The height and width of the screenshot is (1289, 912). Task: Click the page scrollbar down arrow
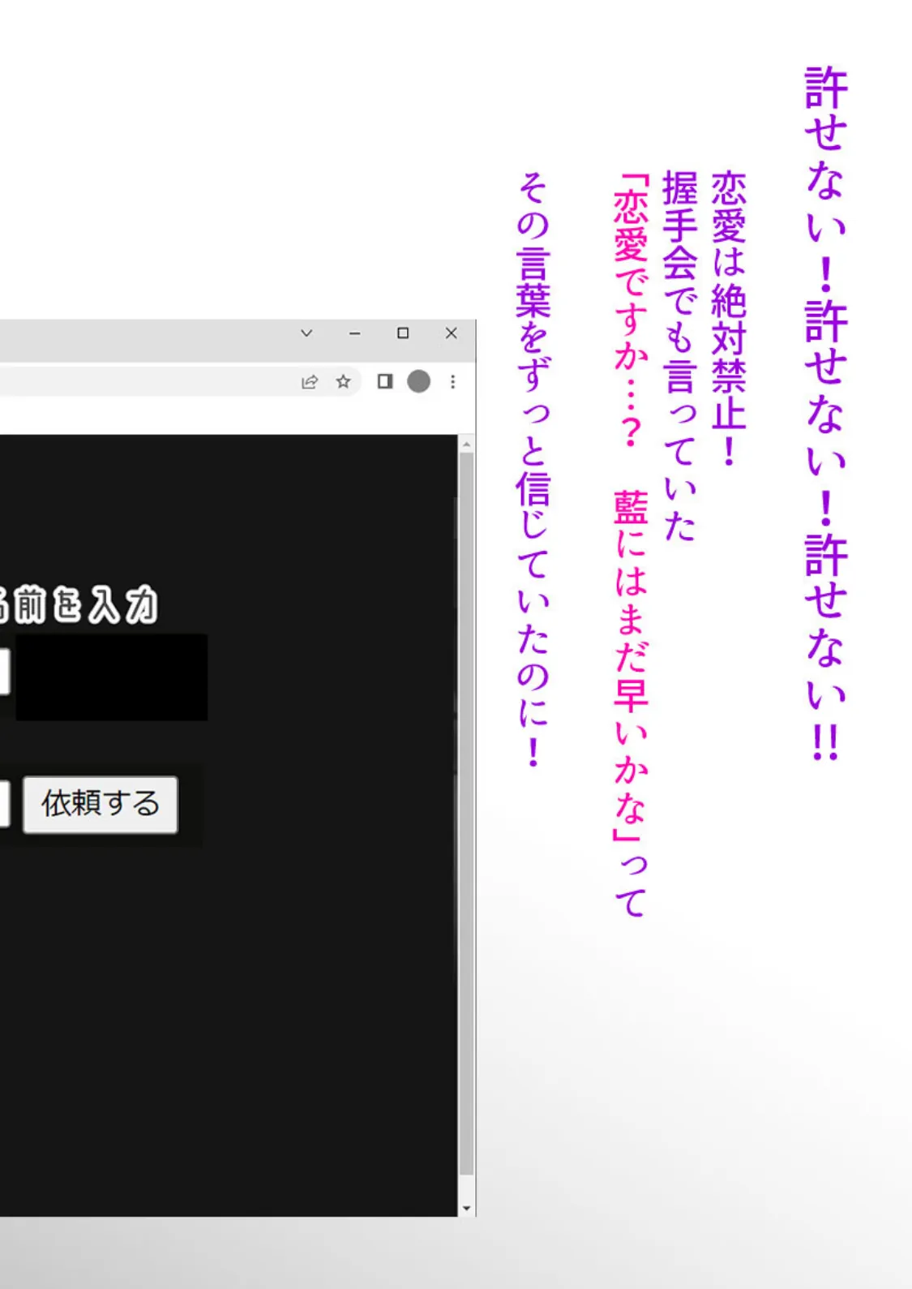click(x=466, y=1208)
